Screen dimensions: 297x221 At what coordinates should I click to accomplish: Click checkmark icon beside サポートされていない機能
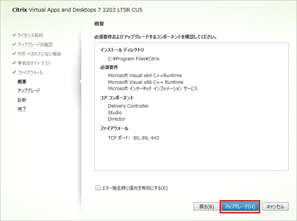pos(14,54)
